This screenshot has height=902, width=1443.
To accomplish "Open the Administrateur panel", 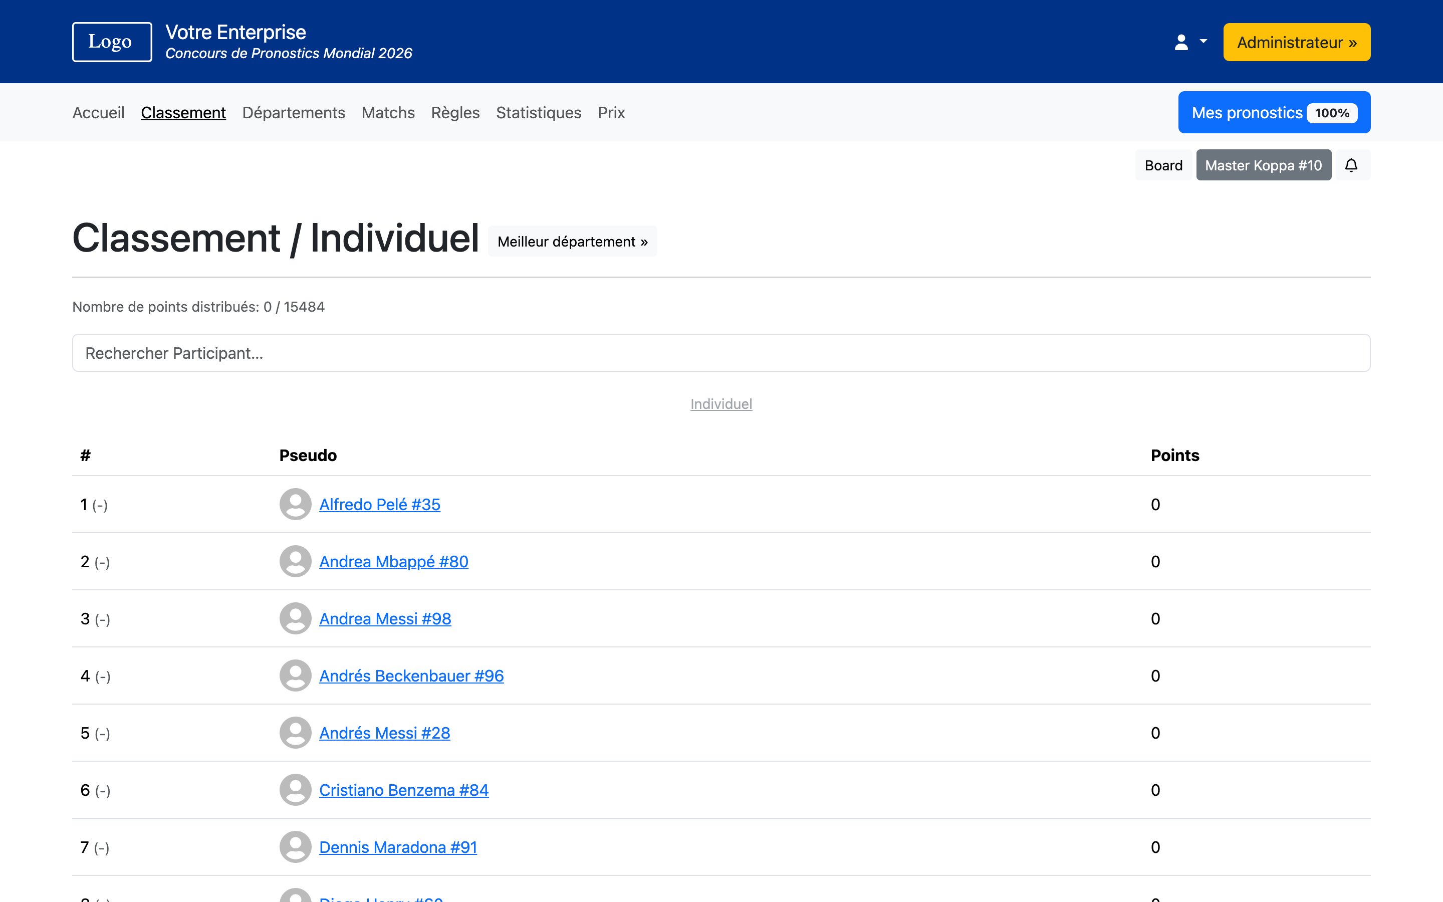I will coord(1296,43).
